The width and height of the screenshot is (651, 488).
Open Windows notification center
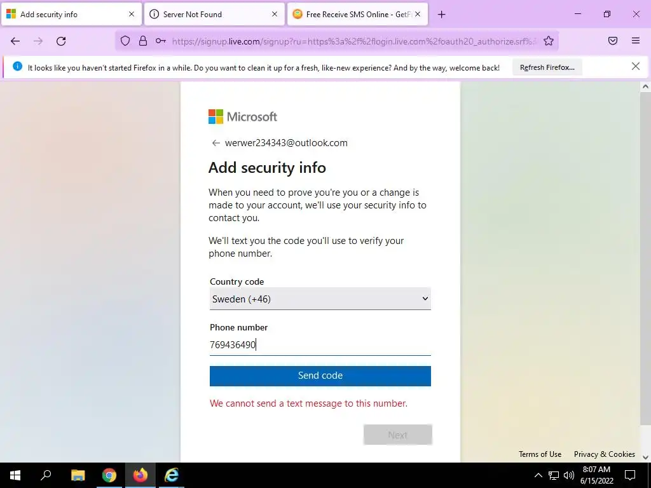pyautogui.click(x=630, y=475)
